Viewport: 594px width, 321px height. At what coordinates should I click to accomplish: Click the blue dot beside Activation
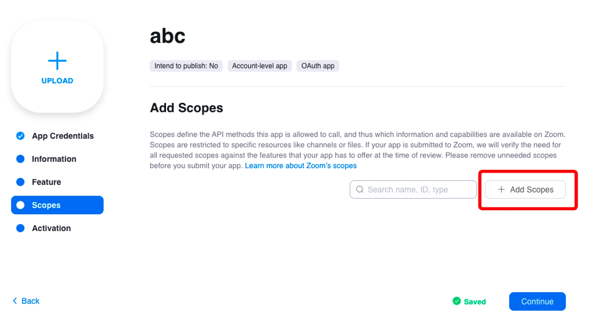tap(20, 228)
